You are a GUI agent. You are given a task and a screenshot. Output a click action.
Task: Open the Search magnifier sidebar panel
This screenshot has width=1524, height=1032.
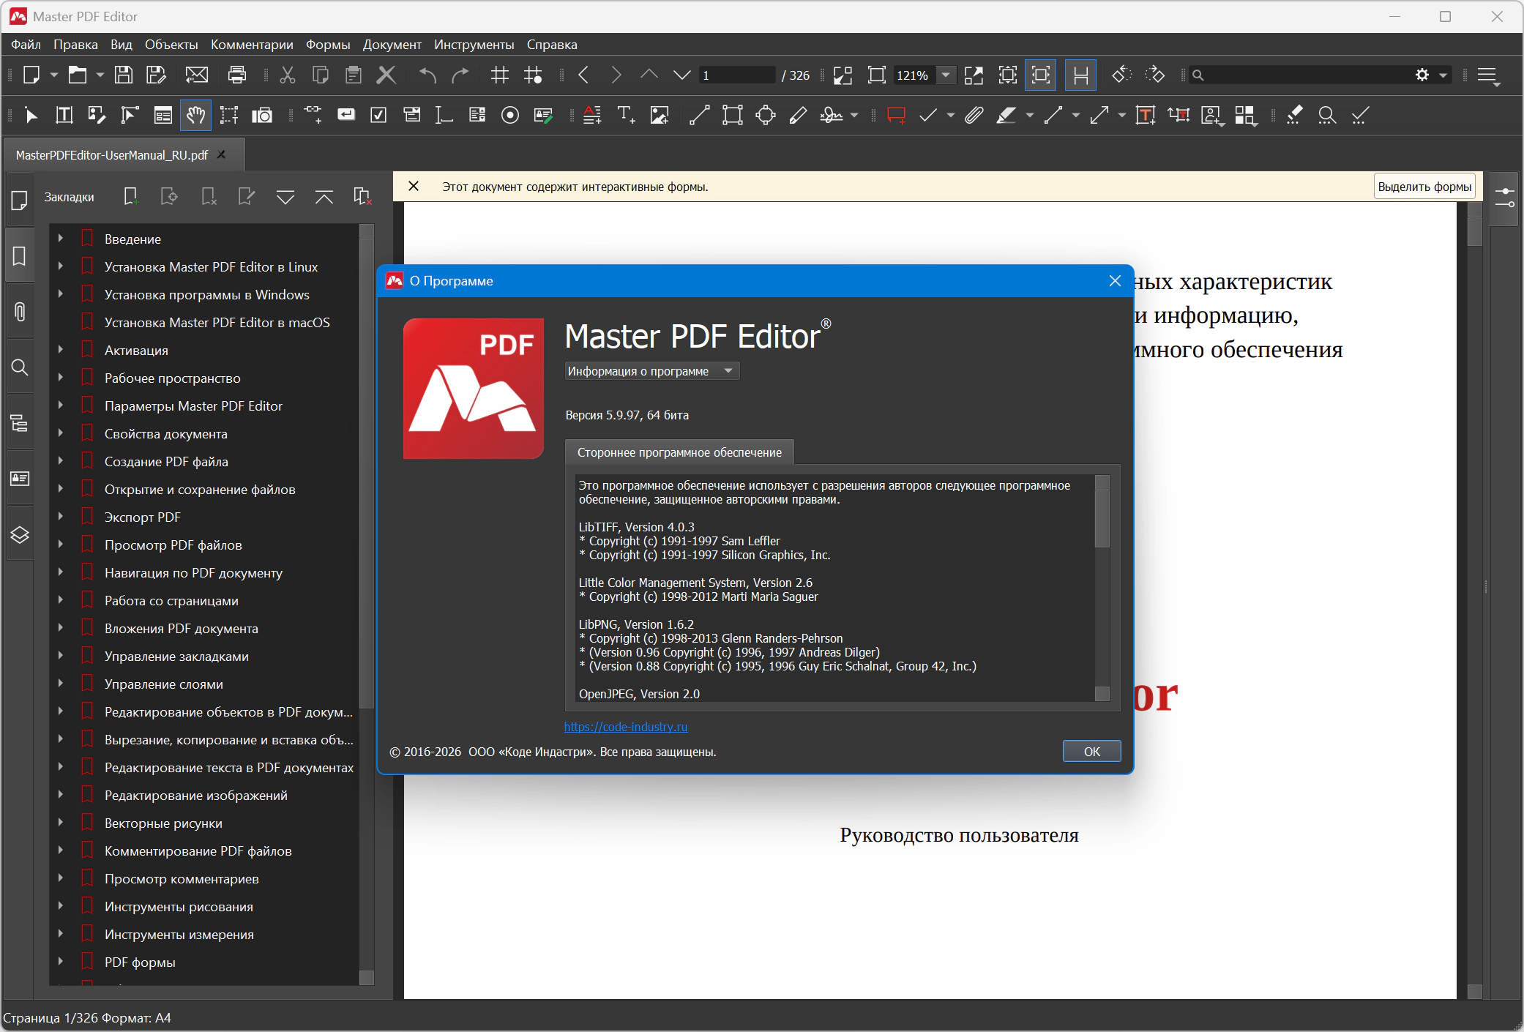(x=20, y=367)
